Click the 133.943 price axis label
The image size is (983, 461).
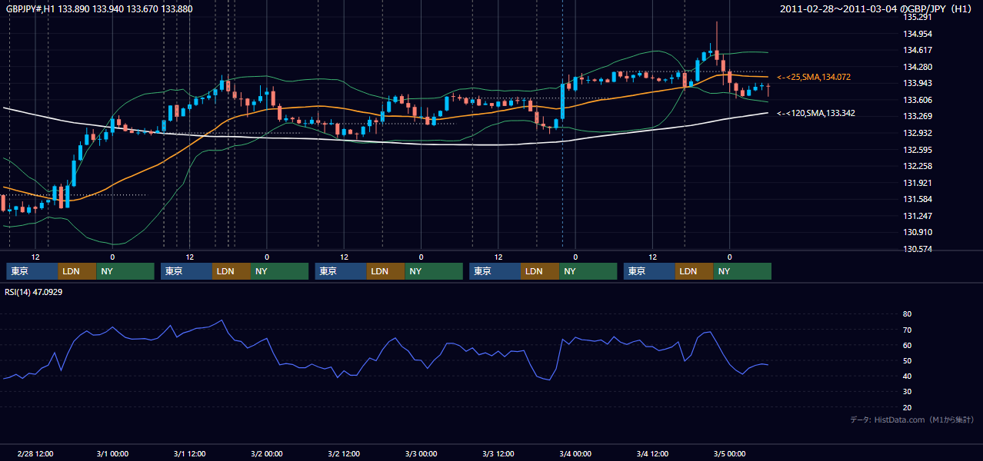click(918, 83)
